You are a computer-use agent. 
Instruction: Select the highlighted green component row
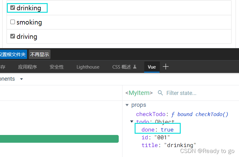[59, 139]
